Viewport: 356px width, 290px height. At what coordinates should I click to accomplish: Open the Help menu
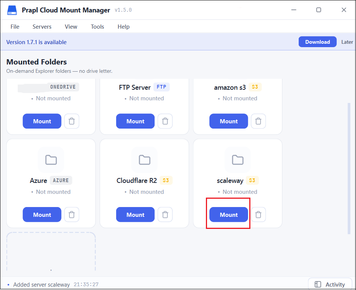[x=124, y=26]
